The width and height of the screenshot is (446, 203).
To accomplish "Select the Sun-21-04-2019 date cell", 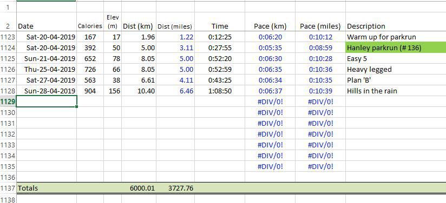I will click(x=47, y=58).
